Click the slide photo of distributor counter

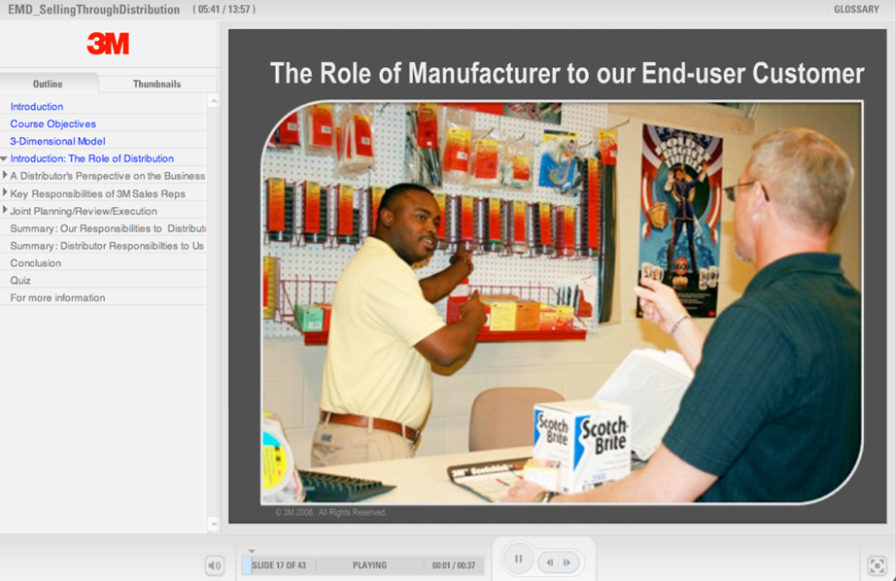pyautogui.click(x=562, y=303)
